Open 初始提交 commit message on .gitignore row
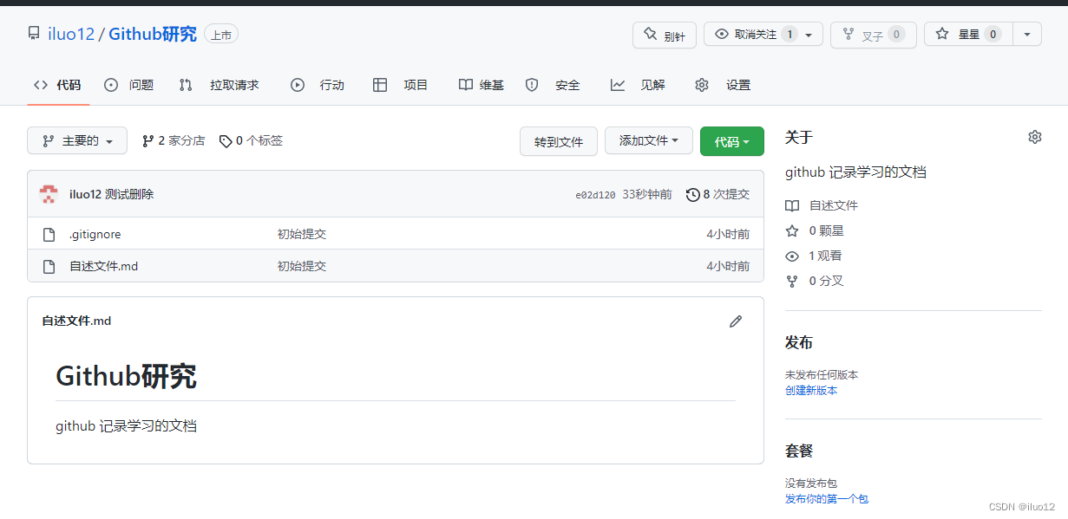The height and width of the screenshot is (519, 1068). 302,234
